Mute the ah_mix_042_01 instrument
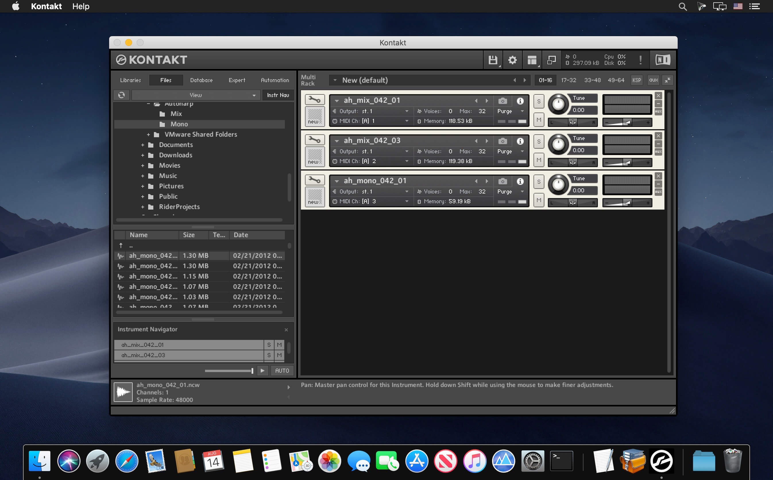Viewport: 773px width, 480px height. coord(539,120)
